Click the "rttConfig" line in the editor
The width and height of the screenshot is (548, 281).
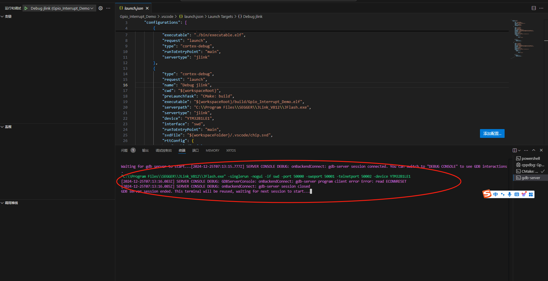(178, 140)
